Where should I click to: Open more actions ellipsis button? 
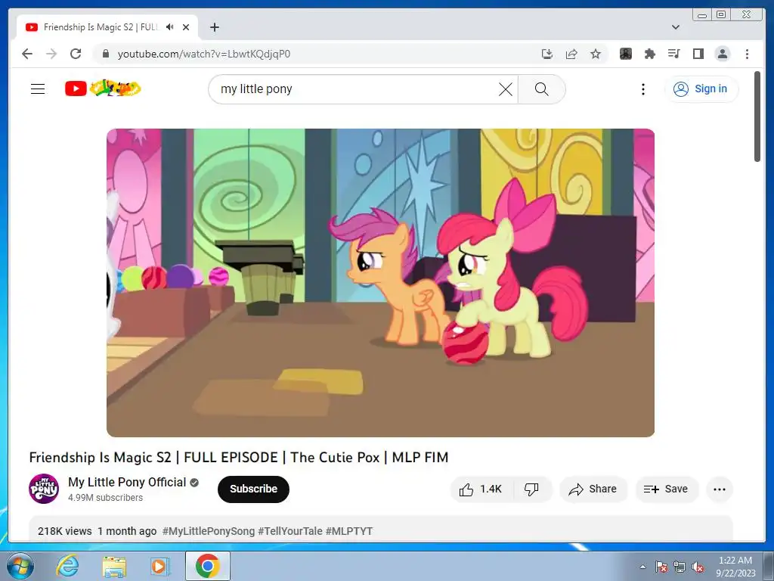pos(720,489)
